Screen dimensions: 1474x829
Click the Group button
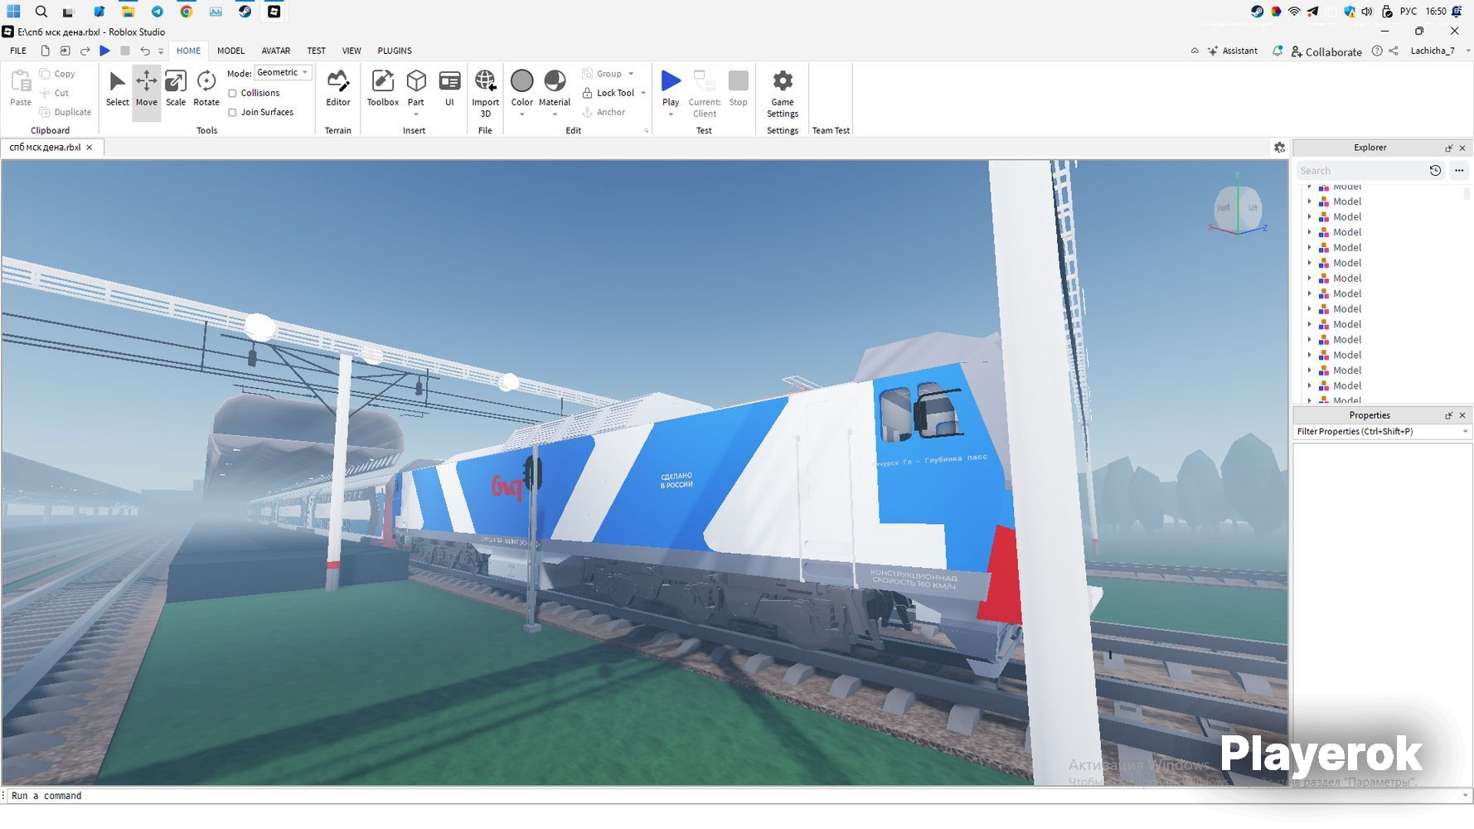602,74
